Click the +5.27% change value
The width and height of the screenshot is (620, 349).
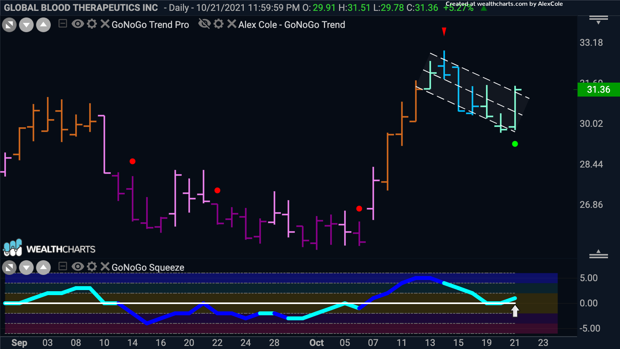point(458,9)
